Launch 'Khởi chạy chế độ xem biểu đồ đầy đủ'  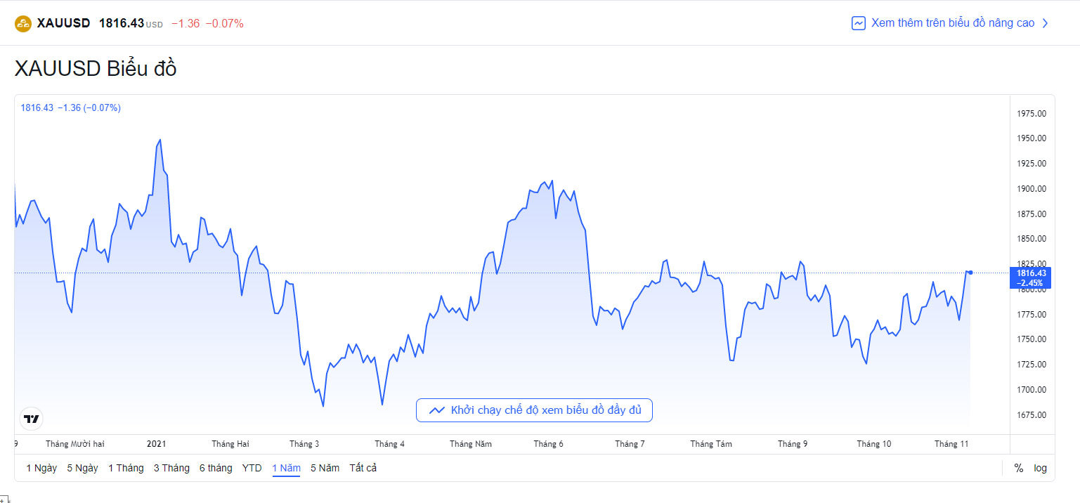click(545, 410)
